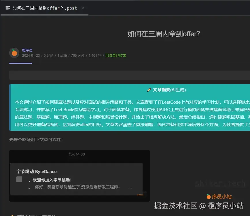Click the orange fruit icon beside 序员小站
This screenshot has height=216, width=250.
click(x=209, y=196)
